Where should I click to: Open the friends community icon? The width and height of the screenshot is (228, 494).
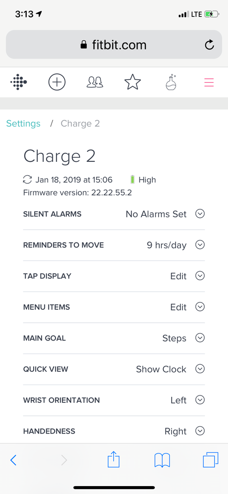[x=95, y=82]
